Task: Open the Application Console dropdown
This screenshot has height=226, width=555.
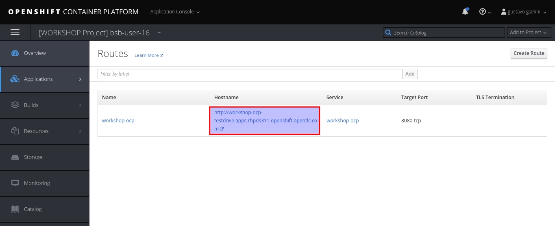Action: point(175,12)
